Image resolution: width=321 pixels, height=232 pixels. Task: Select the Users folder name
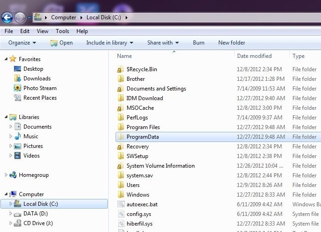coord(133,185)
